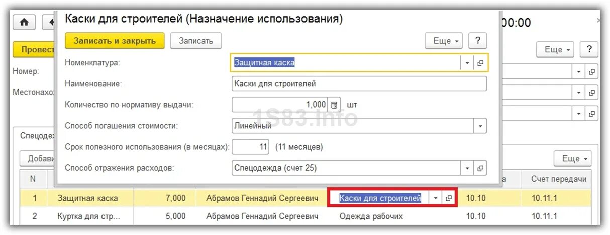This screenshot has width=610, height=235.
Task: Click Абрамов Геннадий Сергеевич in row 1
Action: pos(262,198)
